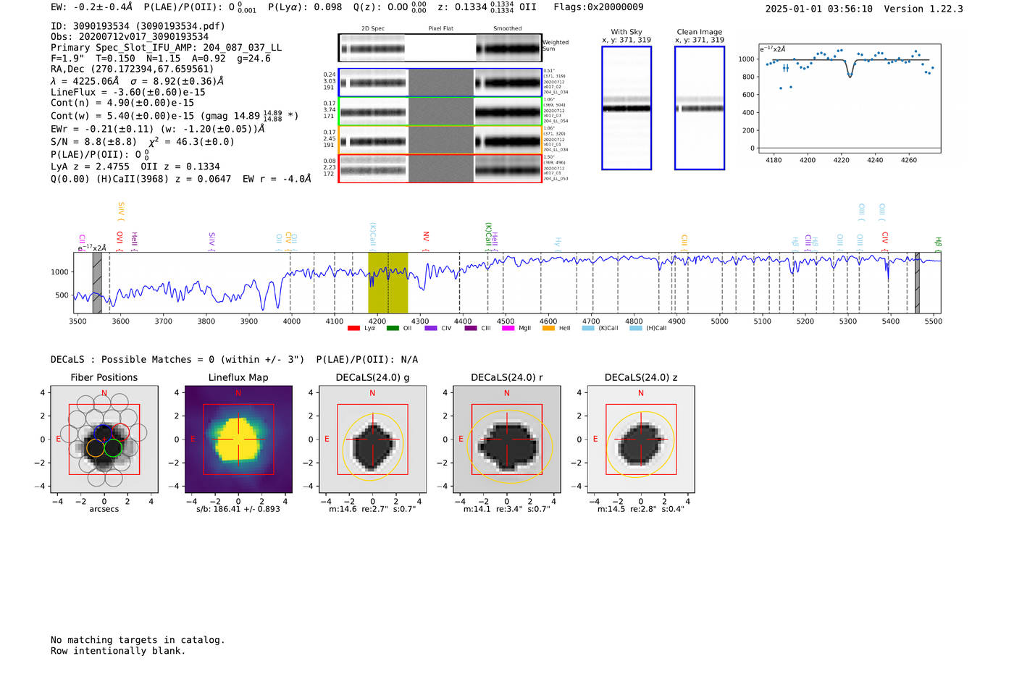The width and height of the screenshot is (1014, 690).
Task: Click the Weighted Sum 2D spectrum row
Action: click(x=440, y=49)
